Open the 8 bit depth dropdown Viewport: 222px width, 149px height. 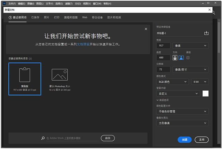coord(200,82)
